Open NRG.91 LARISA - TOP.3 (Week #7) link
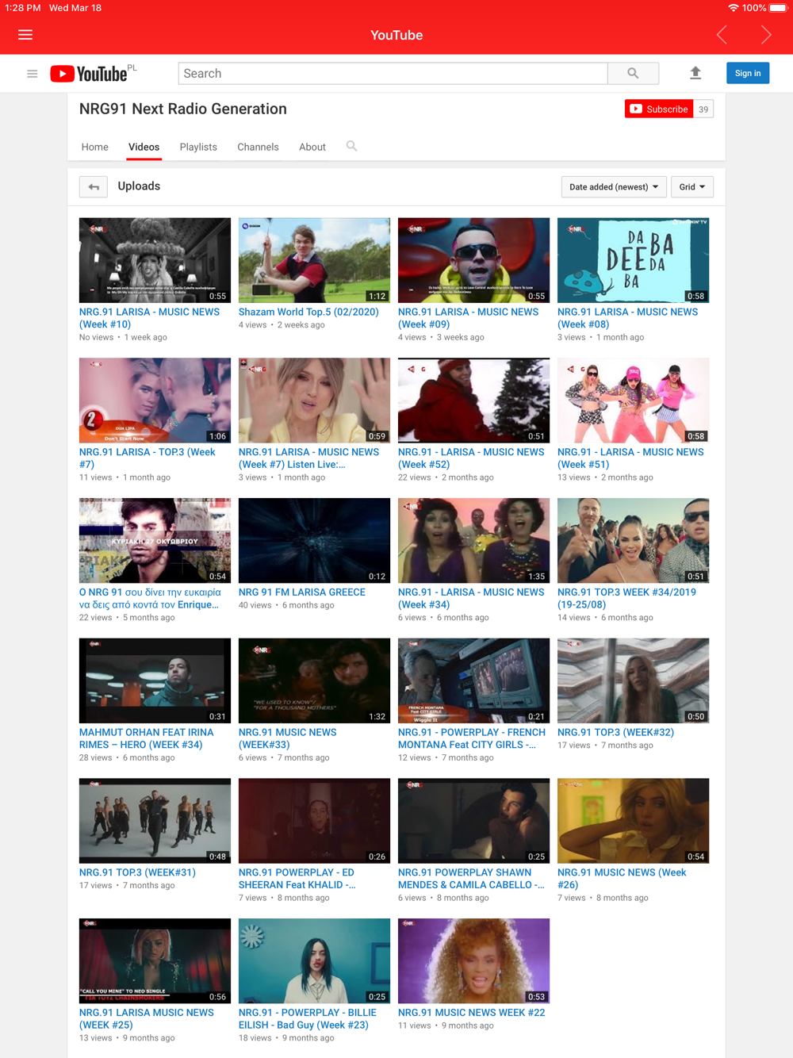 pos(147,458)
